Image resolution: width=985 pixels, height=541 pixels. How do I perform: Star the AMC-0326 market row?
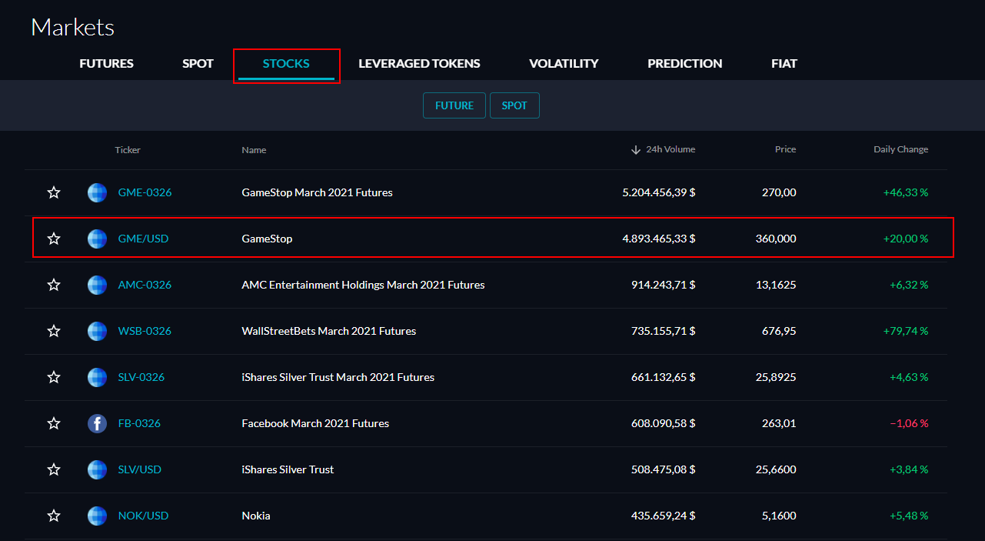click(54, 285)
